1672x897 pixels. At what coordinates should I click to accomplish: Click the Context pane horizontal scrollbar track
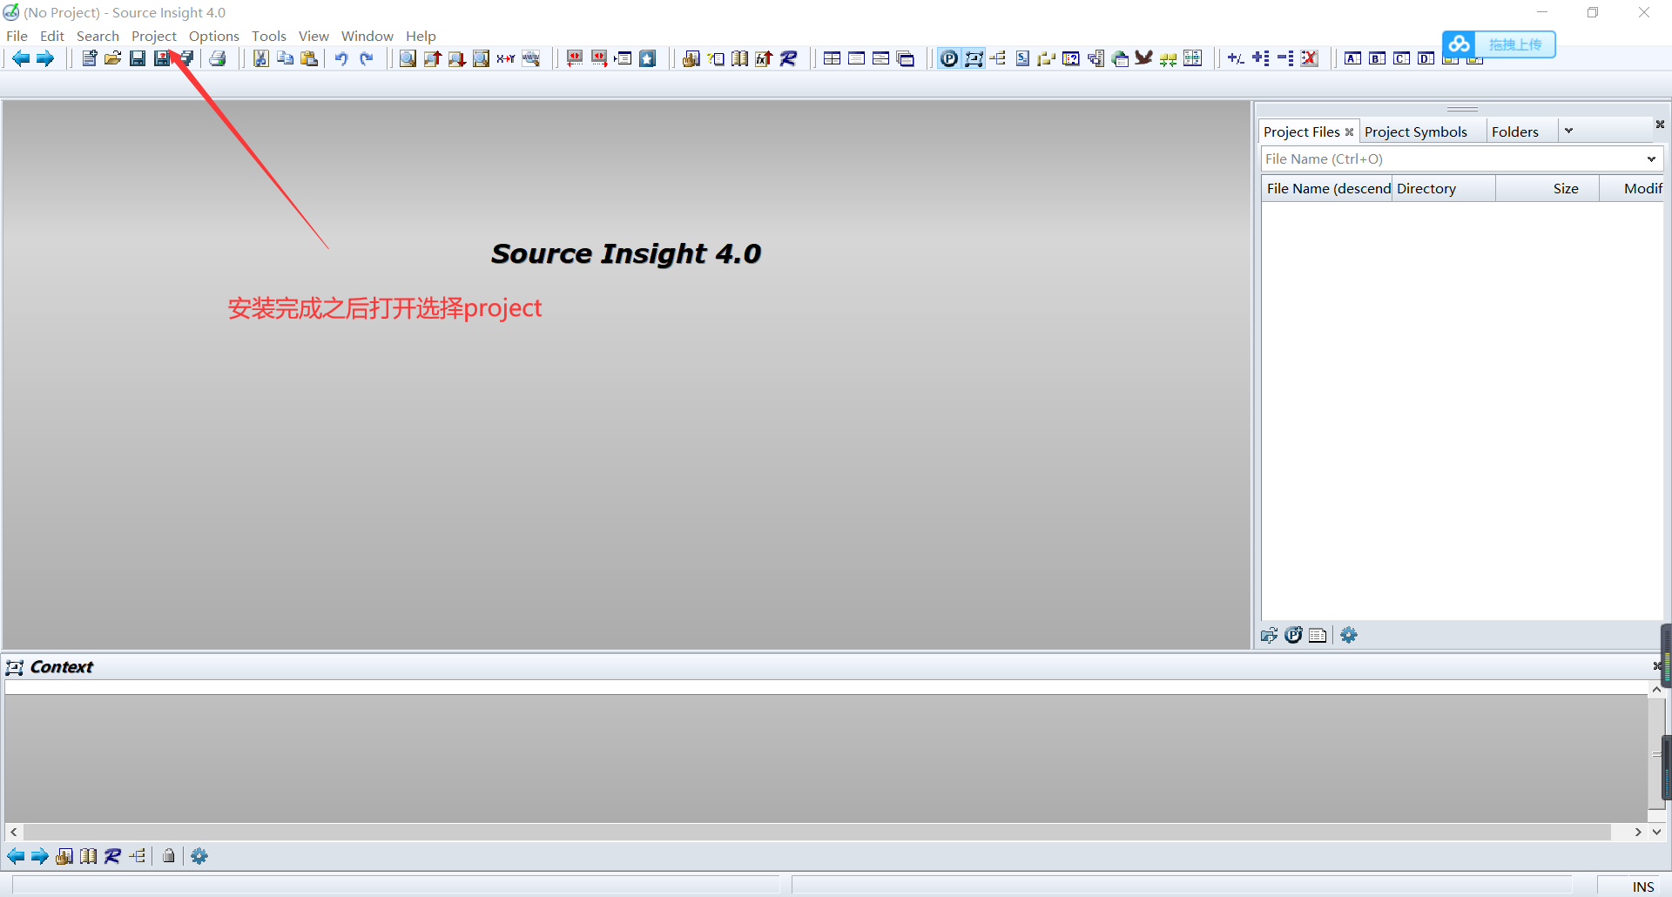click(817, 832)
